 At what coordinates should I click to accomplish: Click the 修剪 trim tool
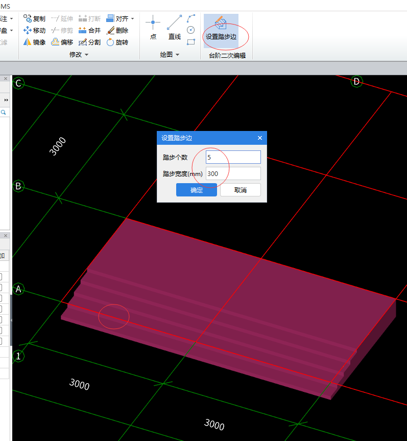click(62, 30)
